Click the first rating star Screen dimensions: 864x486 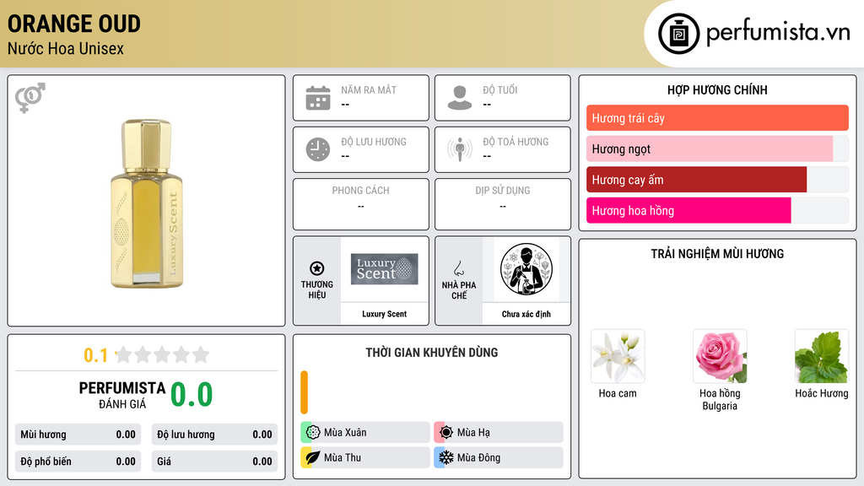(124, 354)
